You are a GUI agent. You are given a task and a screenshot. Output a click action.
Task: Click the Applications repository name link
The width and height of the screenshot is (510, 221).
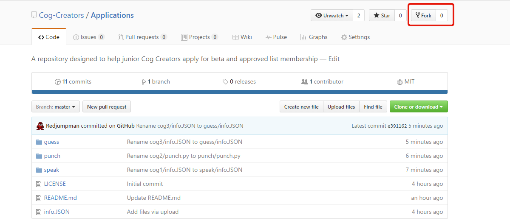tap(112, 15)
